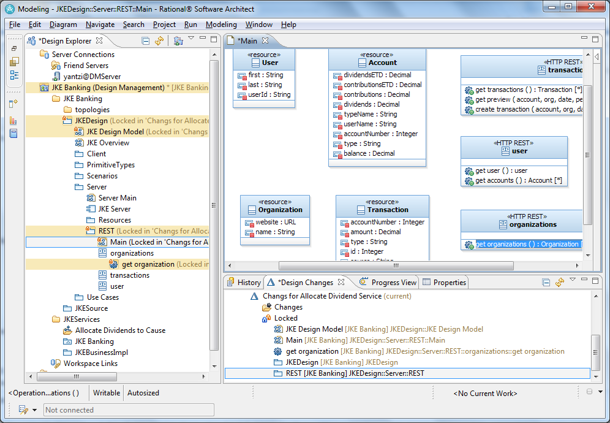Click diagram horizontal scrollbar thumb
The width and height of the screenshot is (610, 423).
396,265
